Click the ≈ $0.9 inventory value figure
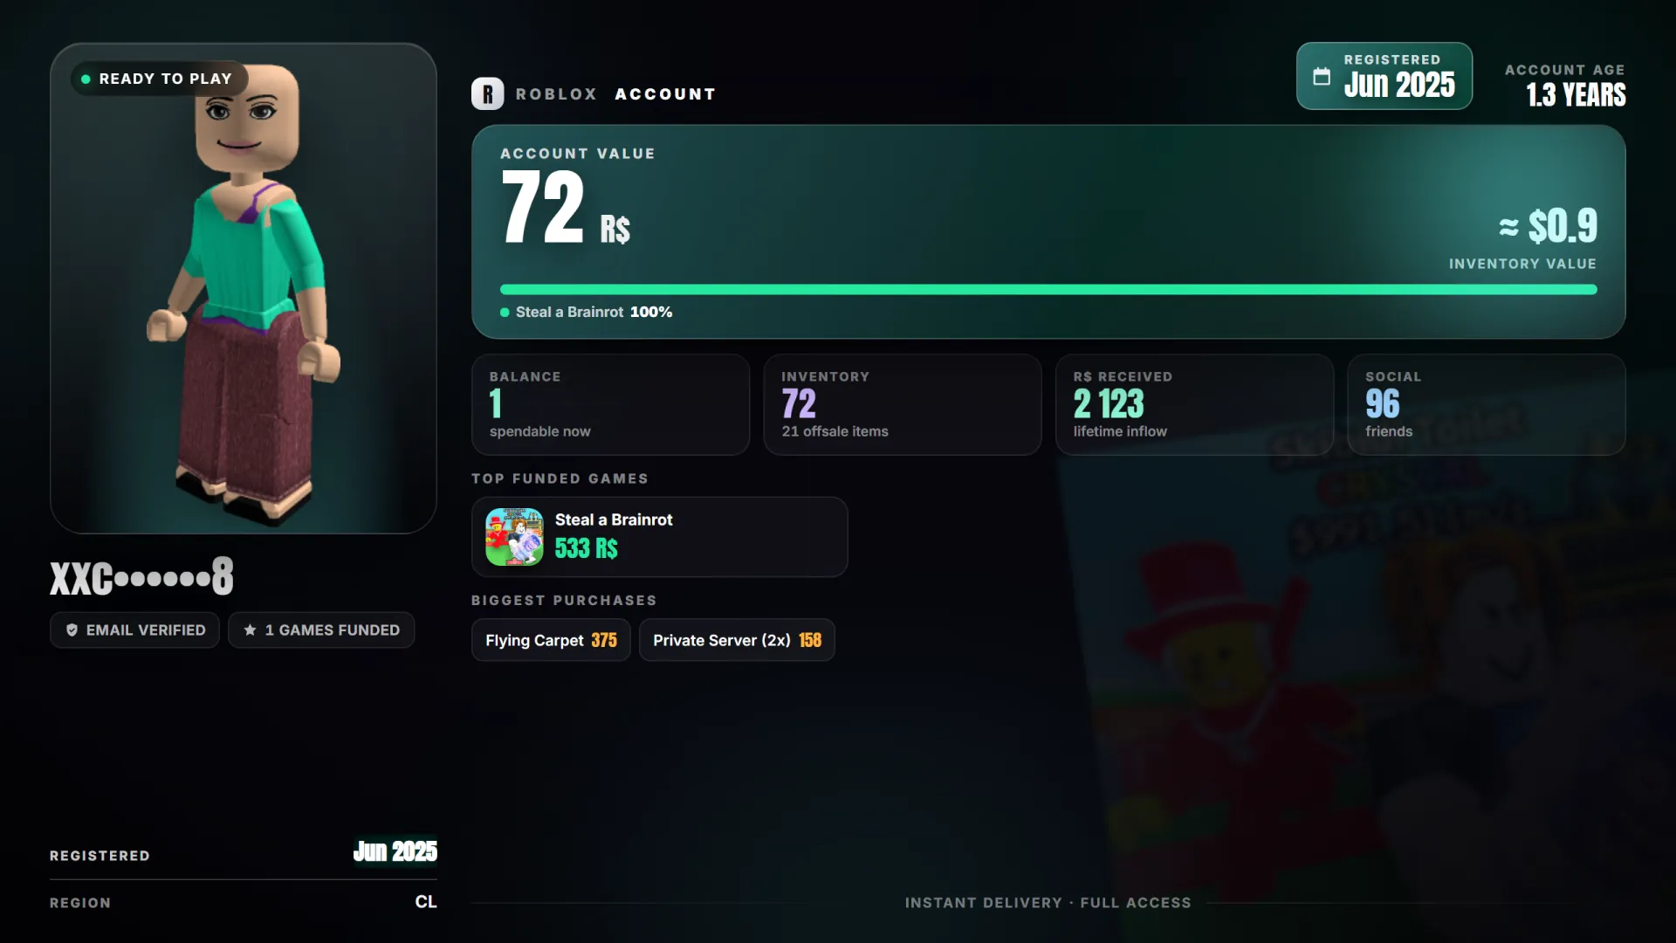 1548,226
